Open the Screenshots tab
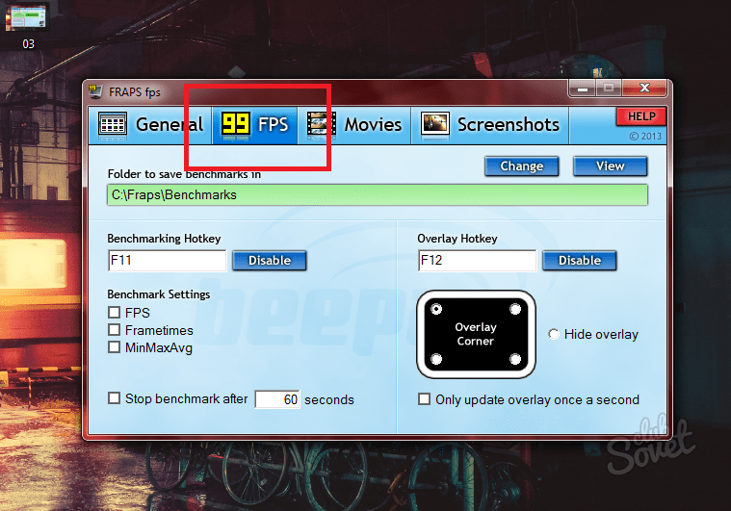This screenshot has height=511, width=731. tap(490, 125)
